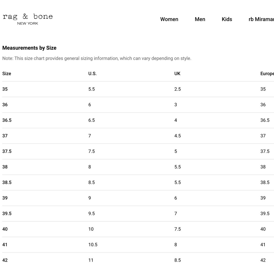Select the size 39.5 row label
Image resolution: width=274 pixels, height=274 pixels.
7,213
